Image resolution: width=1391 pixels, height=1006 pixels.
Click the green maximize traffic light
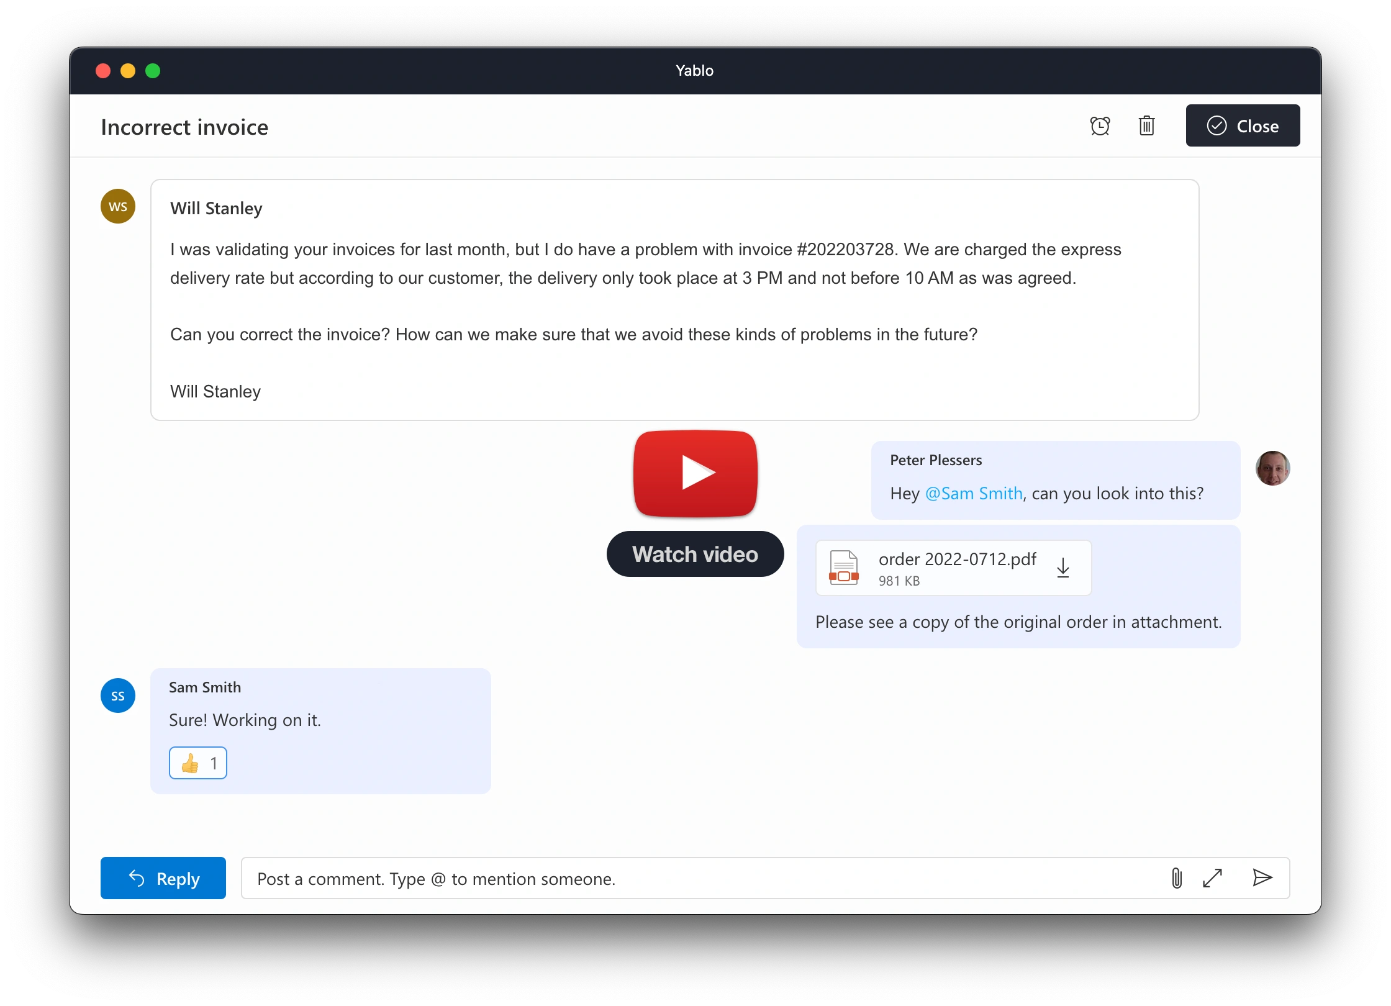click(152, 70)
